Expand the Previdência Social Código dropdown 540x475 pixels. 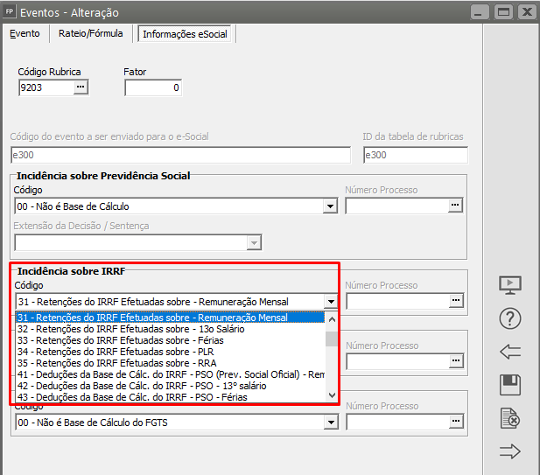[x=330, y=206]
